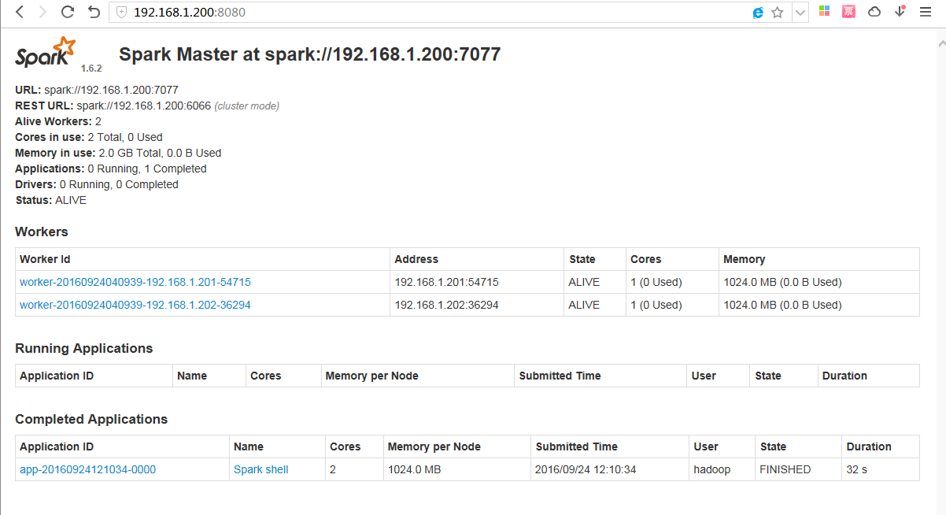Open worker link ending in 192.168.1.201-54715
Image resolution: width=946 pixels, height=515 pixels.
135,282
